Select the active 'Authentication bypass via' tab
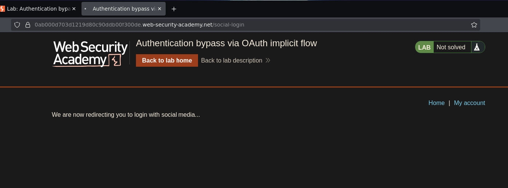 tap(123, 9)
